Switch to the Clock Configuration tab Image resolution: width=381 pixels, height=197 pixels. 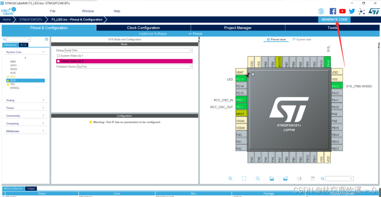click(143, 28)
